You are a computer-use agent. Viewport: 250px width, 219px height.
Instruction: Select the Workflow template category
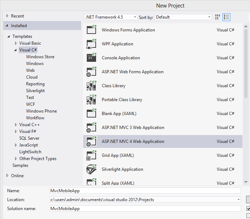coord(35,118)
